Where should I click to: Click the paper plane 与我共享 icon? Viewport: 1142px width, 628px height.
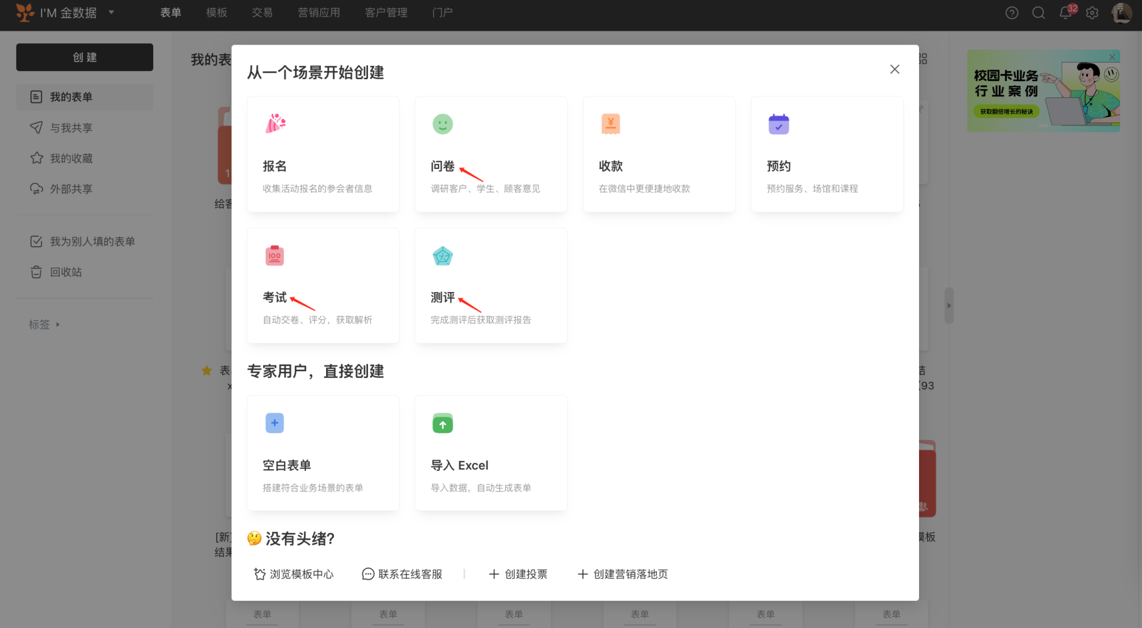point(36,127)
